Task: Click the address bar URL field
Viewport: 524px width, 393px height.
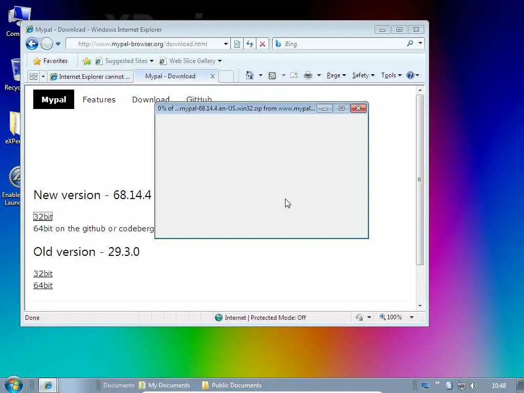Action: click(x=144, y=44)
